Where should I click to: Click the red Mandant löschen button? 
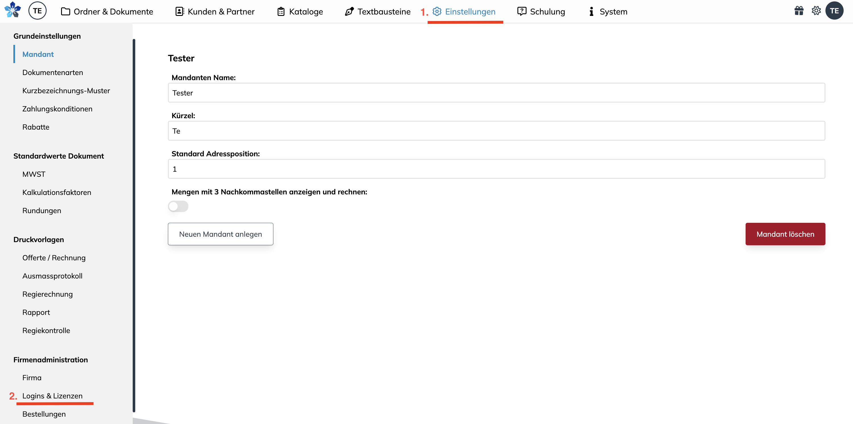tap(785, 234)
